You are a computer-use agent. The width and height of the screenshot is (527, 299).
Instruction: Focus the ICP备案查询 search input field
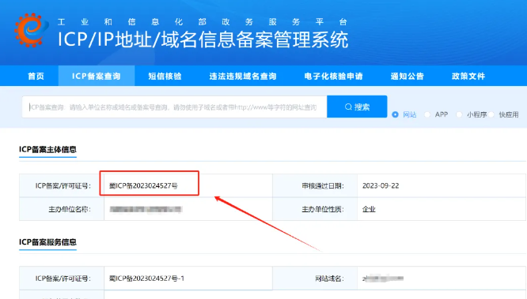click(174, 107)
